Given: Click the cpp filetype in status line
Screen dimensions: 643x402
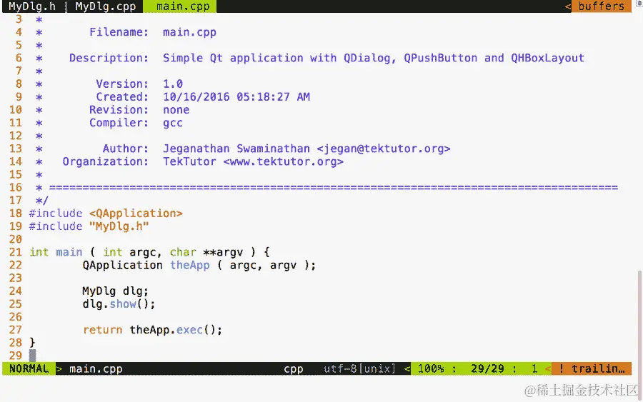Looking at the screenshot, I should [293, 369].
